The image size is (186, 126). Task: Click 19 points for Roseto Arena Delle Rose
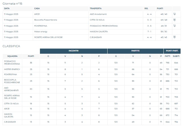tap(31, 97)
